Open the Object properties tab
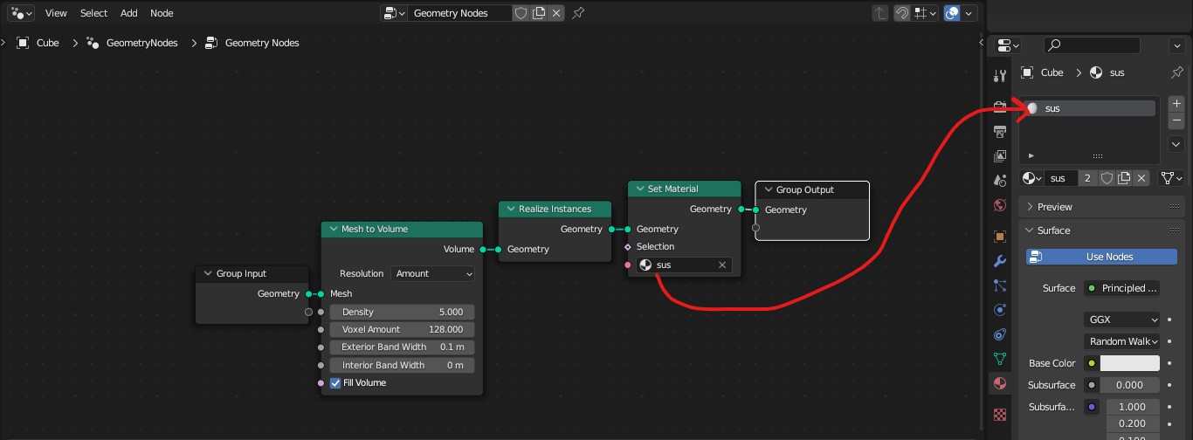The width and height of the screenshot is (1193, 440). click(1000, 237)
